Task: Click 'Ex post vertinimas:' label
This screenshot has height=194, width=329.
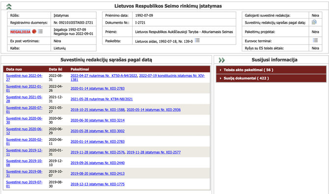Action: pos(25,41)
